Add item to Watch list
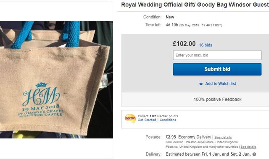 point(221,84)
